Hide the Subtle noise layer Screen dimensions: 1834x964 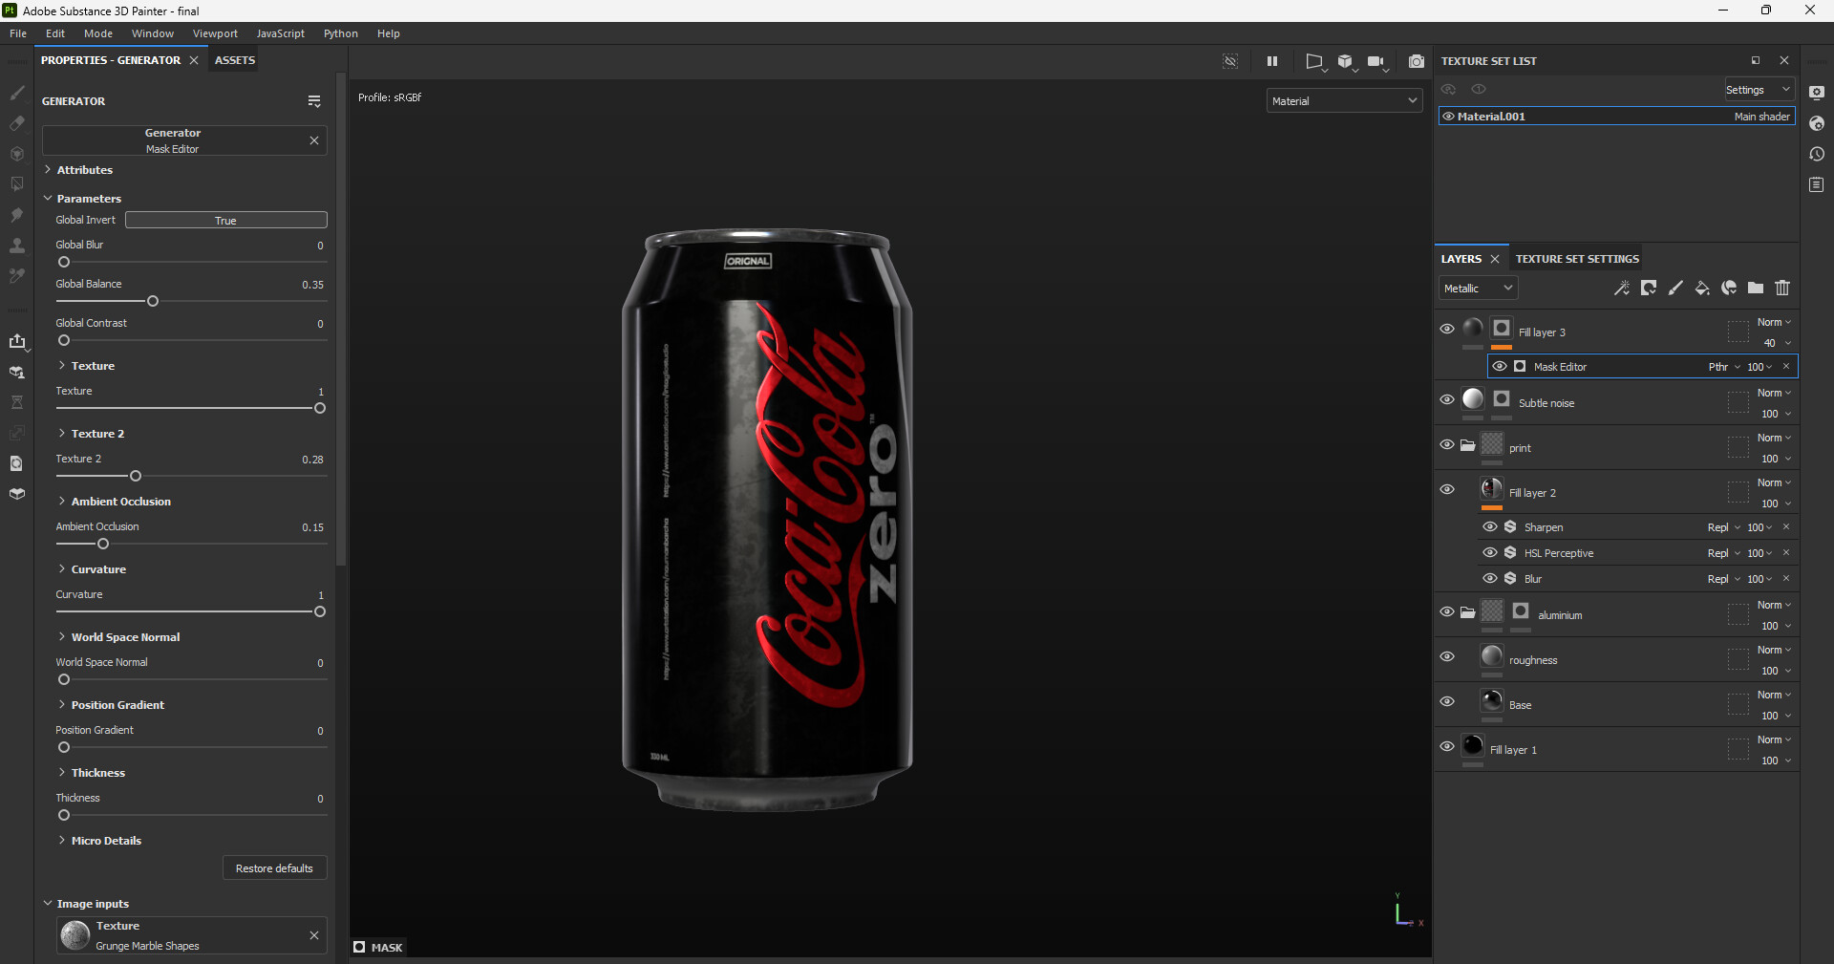point(1447,401)
